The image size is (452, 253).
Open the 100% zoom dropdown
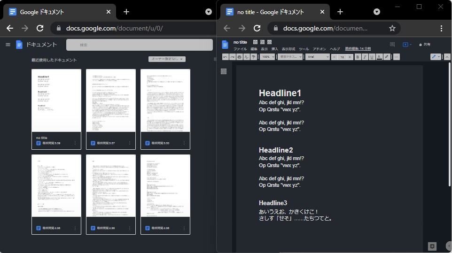coord(267,57)
